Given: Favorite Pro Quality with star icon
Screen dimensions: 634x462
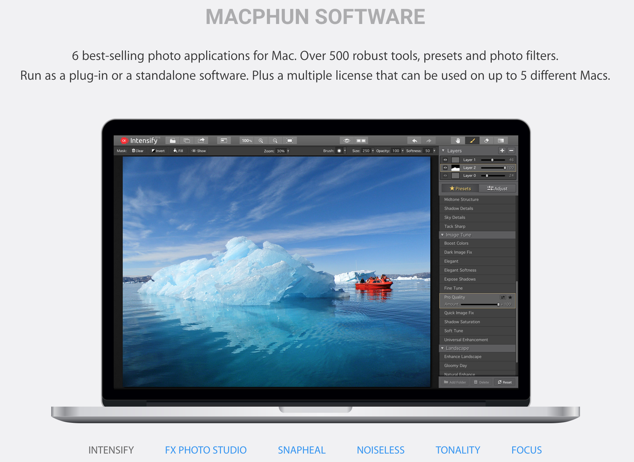Looking at the screenshot, I should (x=510, y=297).
